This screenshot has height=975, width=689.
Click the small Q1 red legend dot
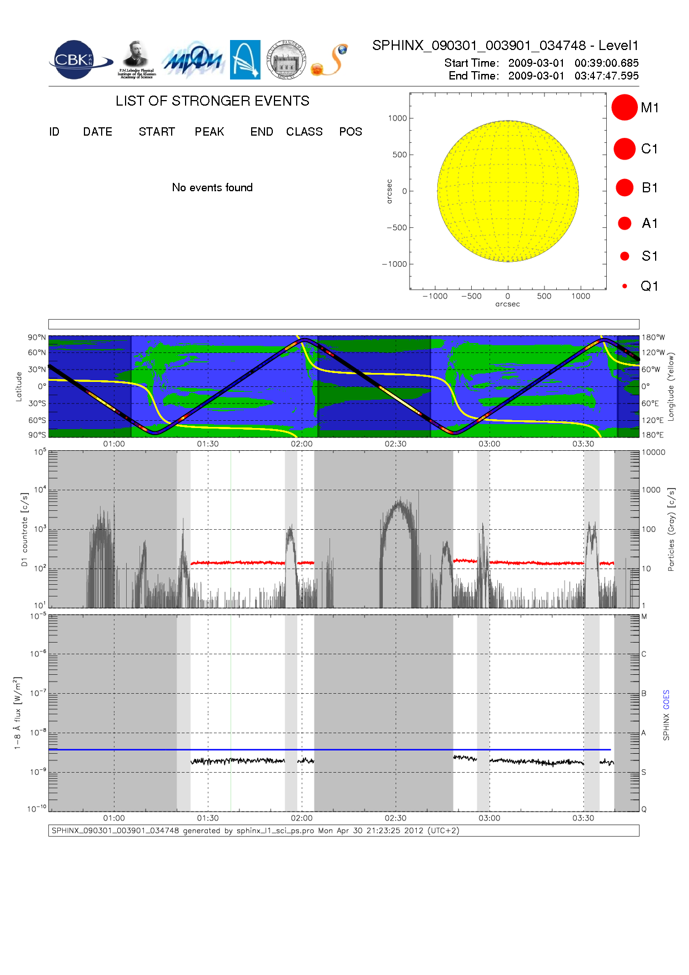click(x=625, y=286)
